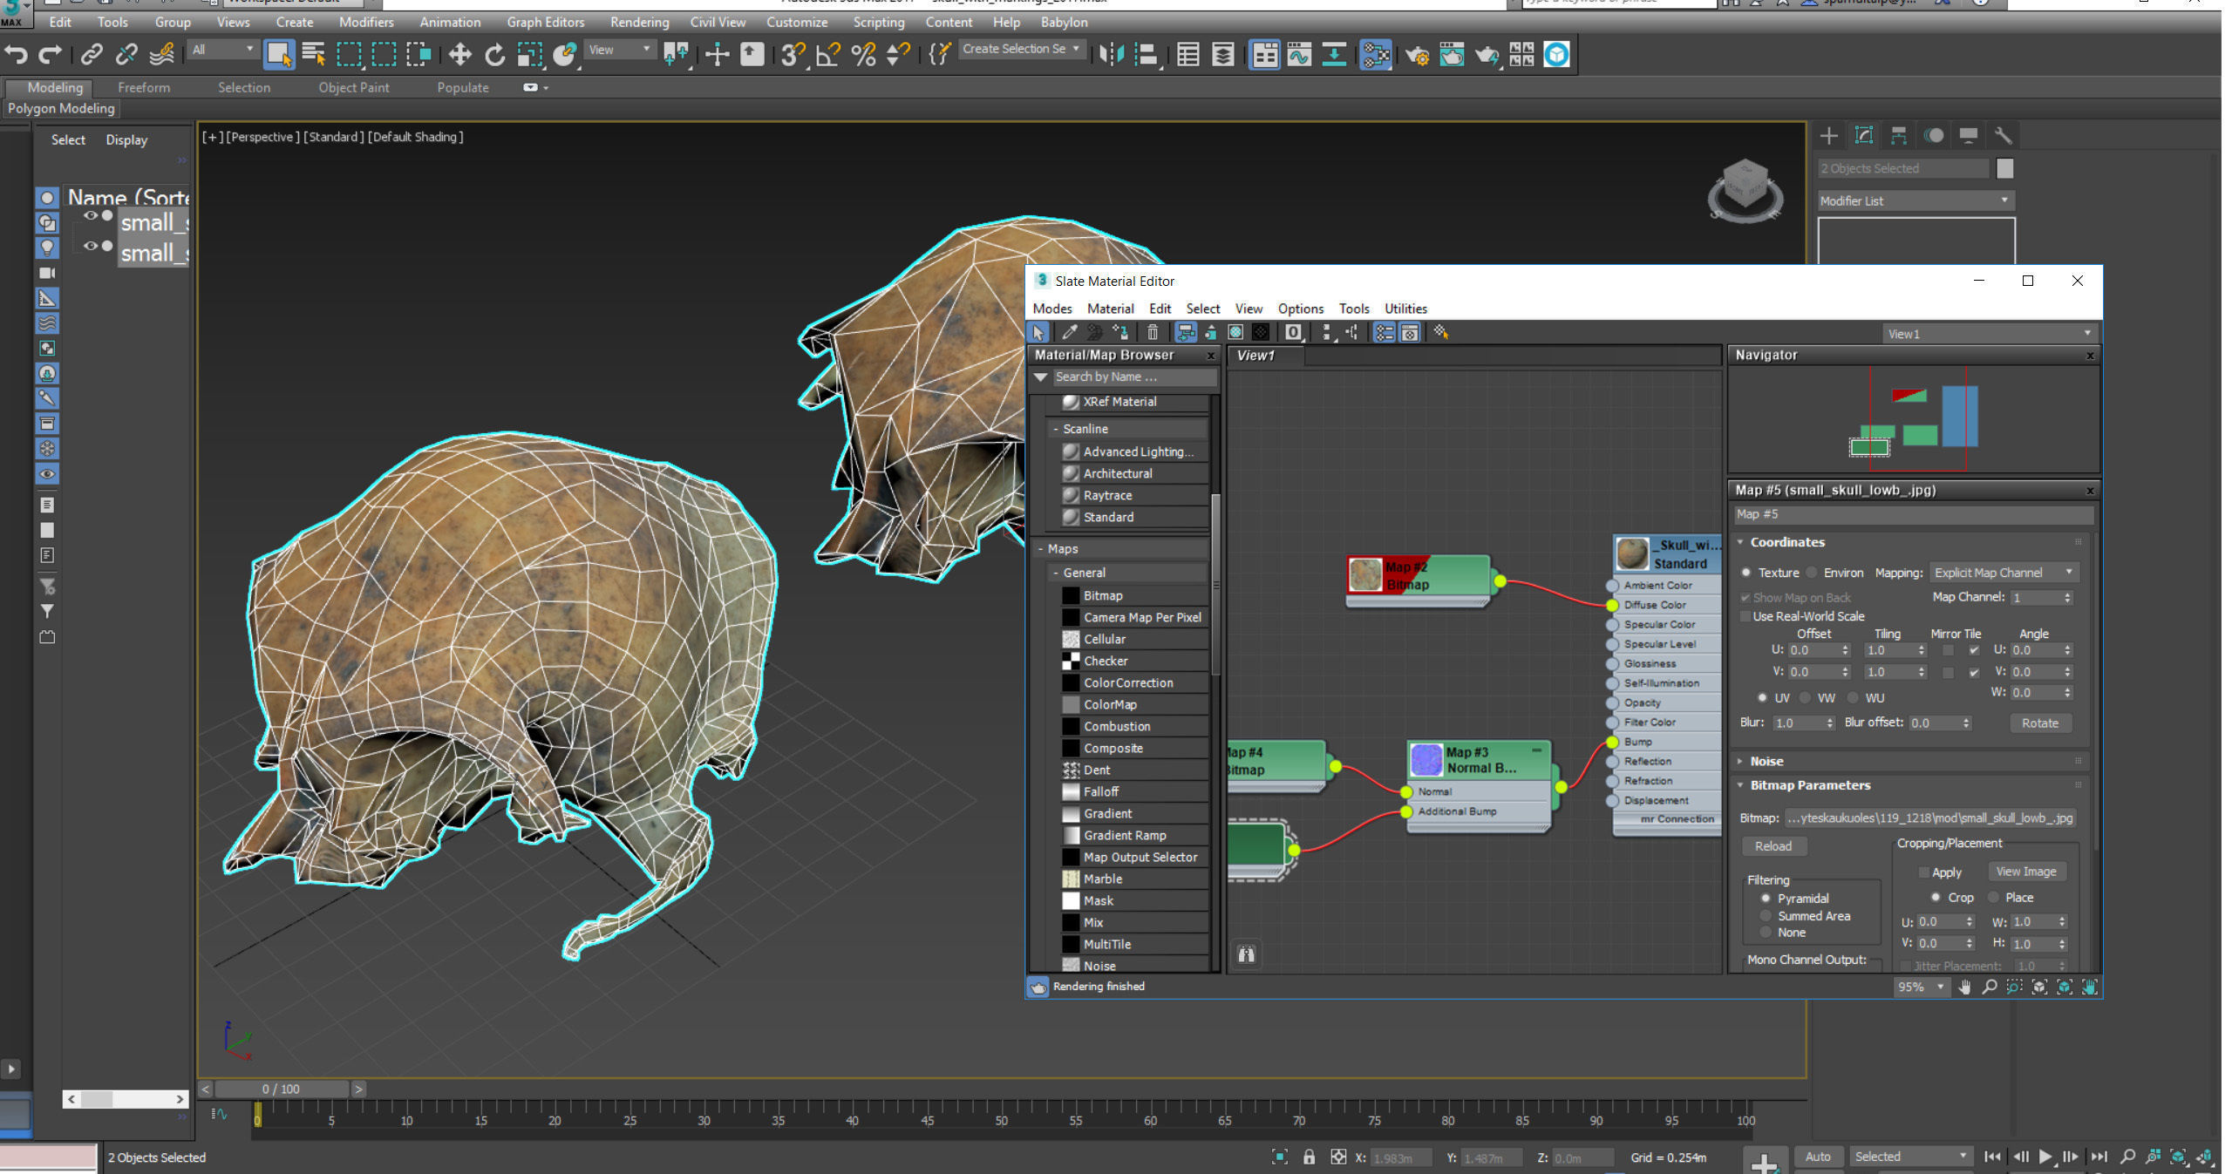Screen dimensions: 2232x1174
Task: Toggle the Percent Snap icon
Action: point(863,55)
